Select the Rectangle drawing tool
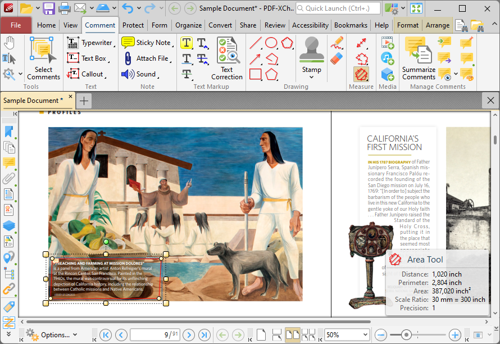The height and width of the screenshot is (344, 500). click(256, 74)
